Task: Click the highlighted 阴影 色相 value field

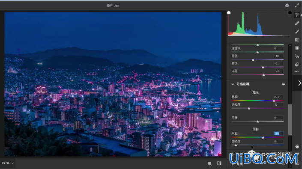Action: [x=278, y=133]
